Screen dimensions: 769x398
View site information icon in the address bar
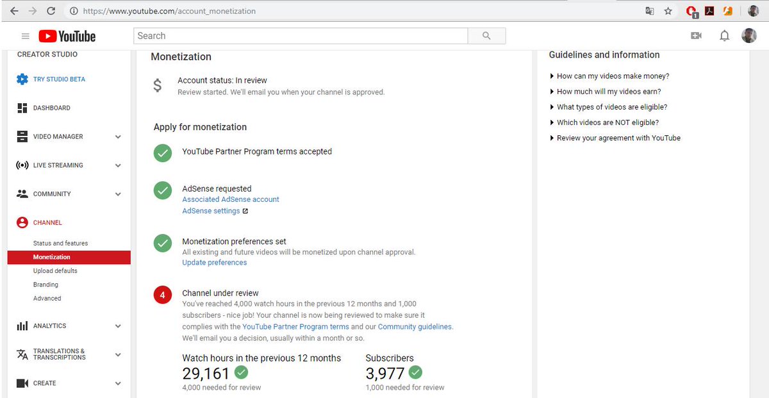(x=73, y=11)
